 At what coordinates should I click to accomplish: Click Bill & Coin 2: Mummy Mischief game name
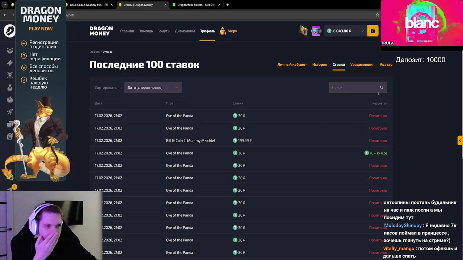(x=191, y=140)
